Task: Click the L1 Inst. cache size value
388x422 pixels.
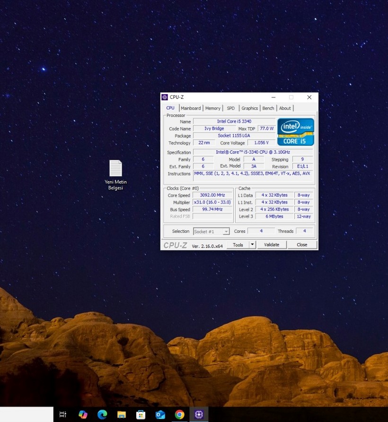Action: click(x=274, y=202)
